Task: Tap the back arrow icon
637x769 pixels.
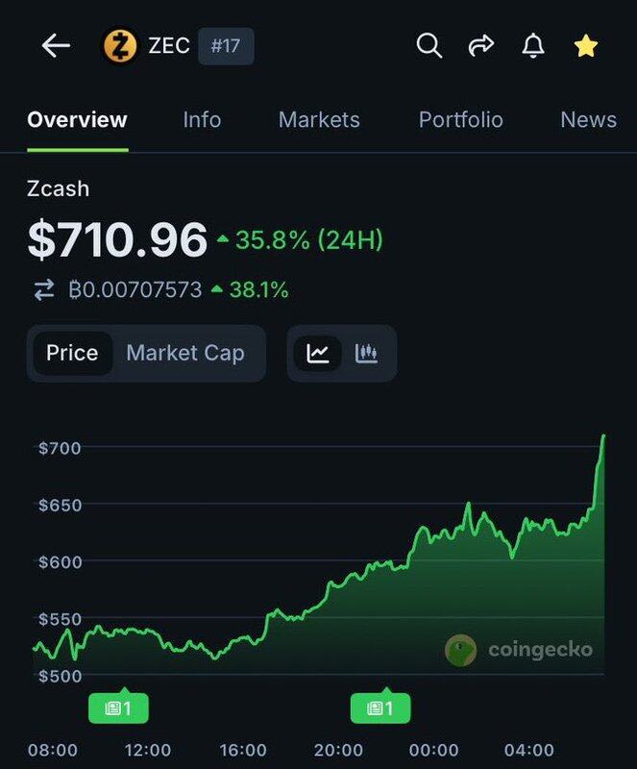Action: [56, 46]
